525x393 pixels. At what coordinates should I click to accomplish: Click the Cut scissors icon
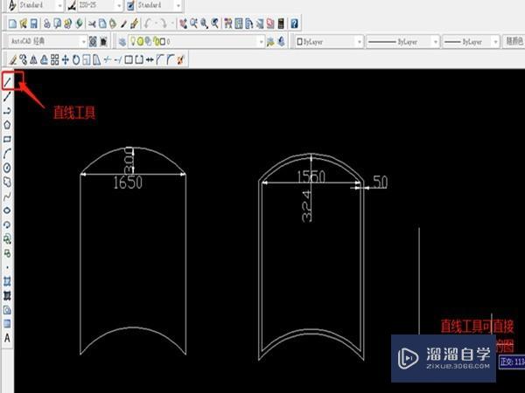tap(92, 24)
